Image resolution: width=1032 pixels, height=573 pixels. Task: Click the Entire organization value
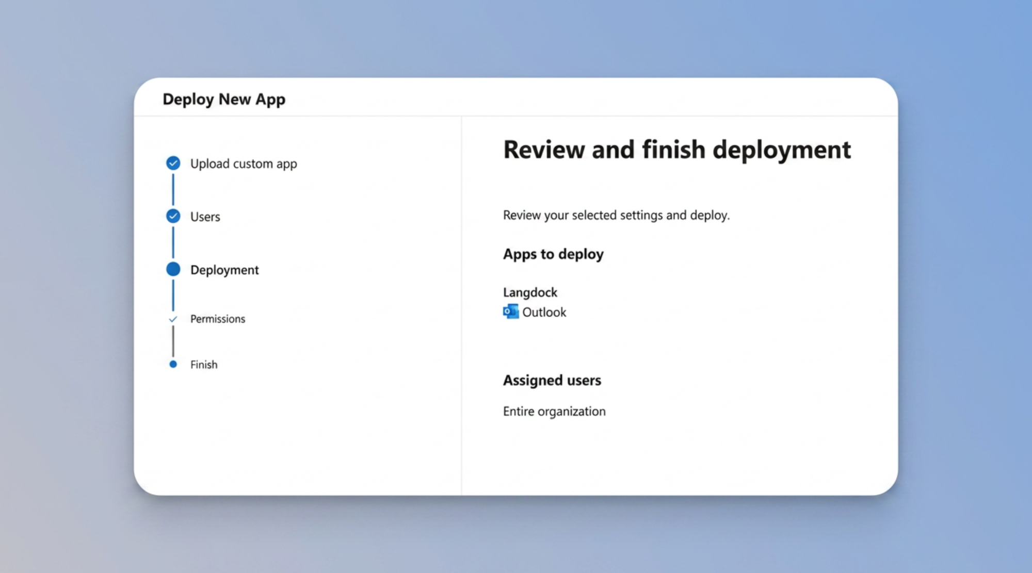point(554,412)
